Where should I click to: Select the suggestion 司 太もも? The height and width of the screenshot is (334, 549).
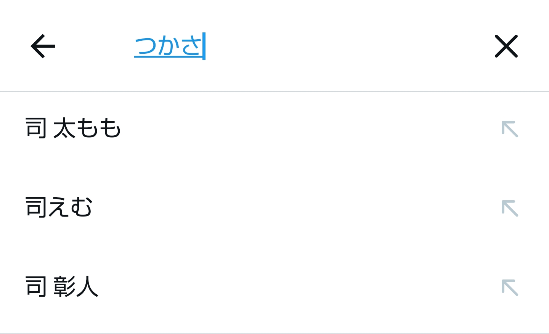click(73, 128)
